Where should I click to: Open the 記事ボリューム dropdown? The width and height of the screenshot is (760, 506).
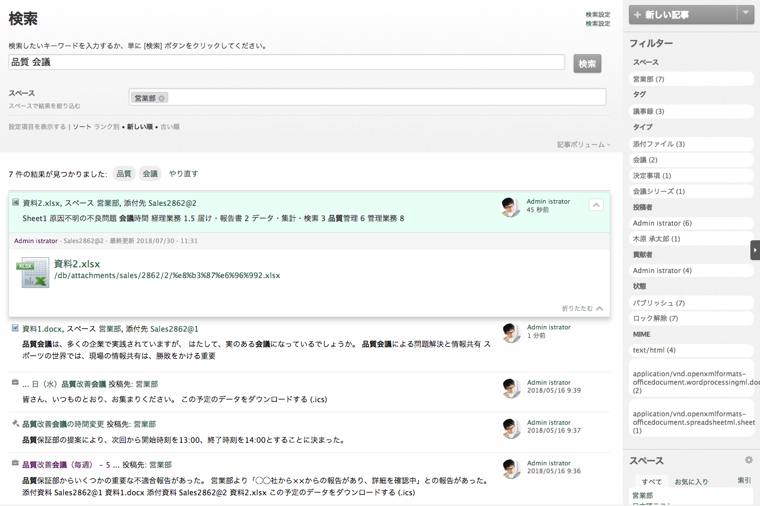point(584,145)
